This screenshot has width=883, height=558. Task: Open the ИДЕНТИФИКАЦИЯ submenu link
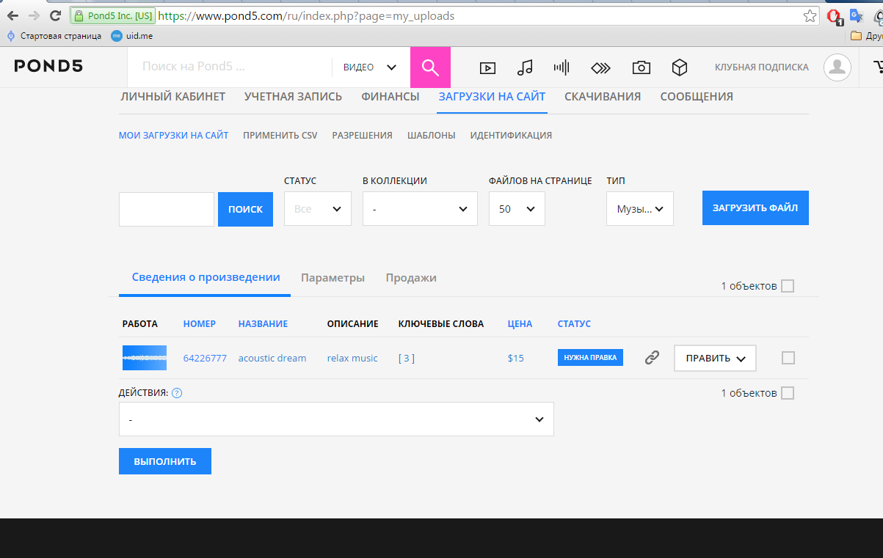[x=511, y=136]
